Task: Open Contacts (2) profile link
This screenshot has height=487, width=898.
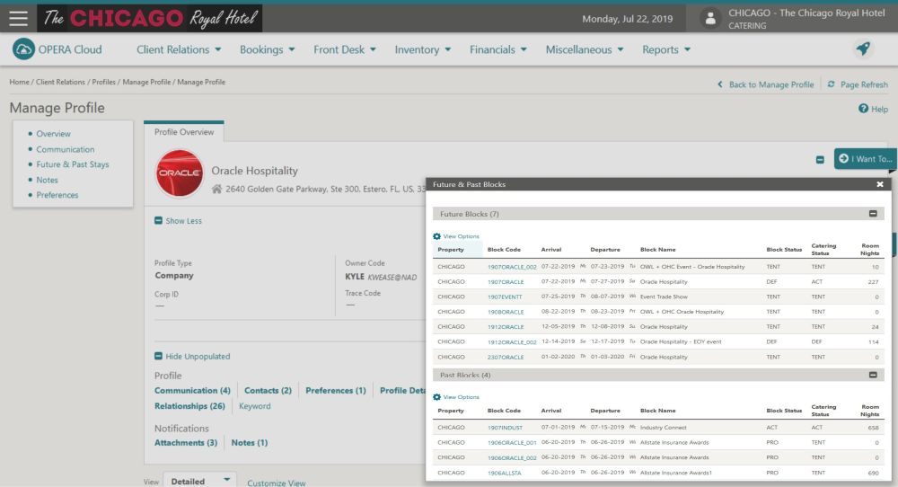Action: [268, 390]
